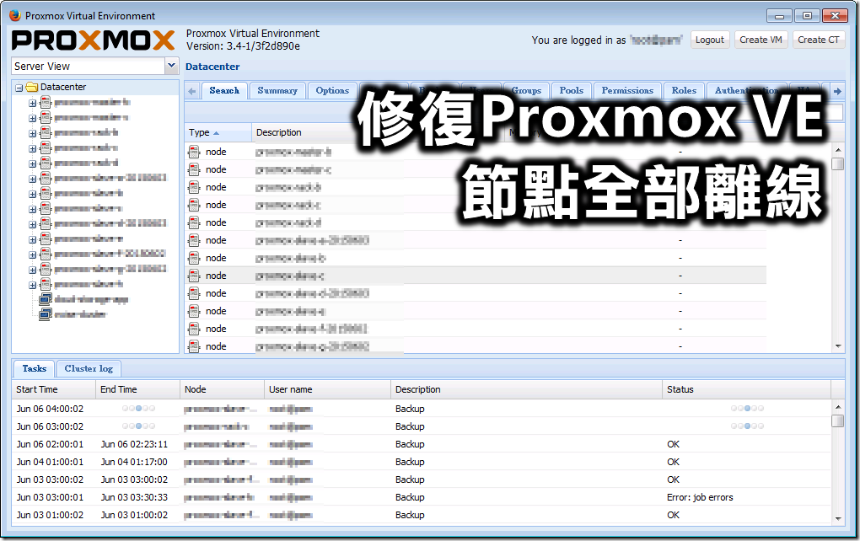Click Status progress dots of the Jun 06 03:00:02 task
The image size is (860, 541).
[747, 426]
